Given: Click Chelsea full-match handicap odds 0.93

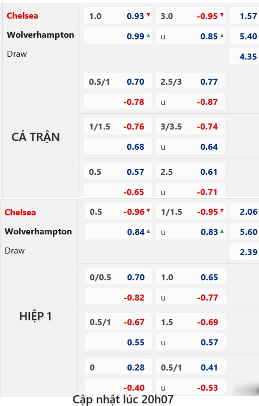Looking at the screenshot, I should pyautogui.click(x=135, y=16).
